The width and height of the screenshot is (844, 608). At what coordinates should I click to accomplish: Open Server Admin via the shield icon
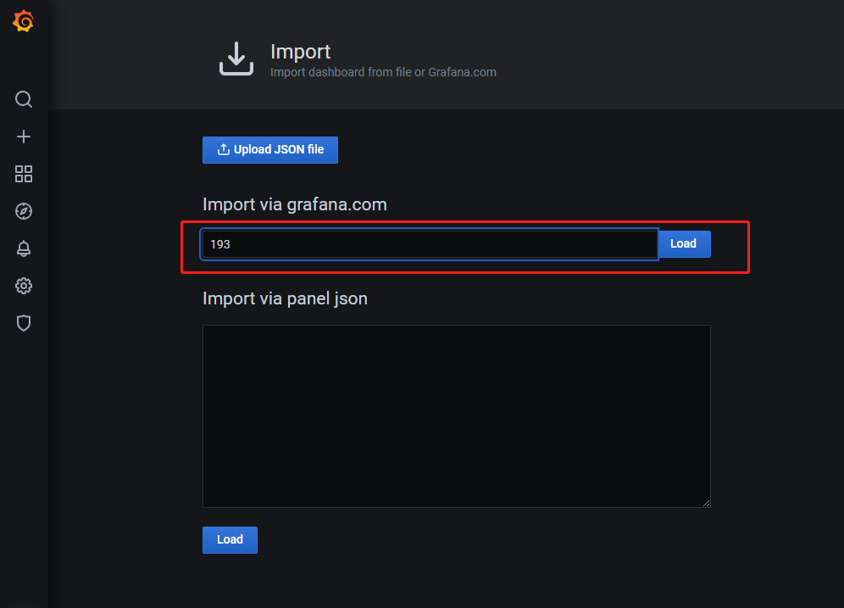pyautogui.click(x=24, y=323)
